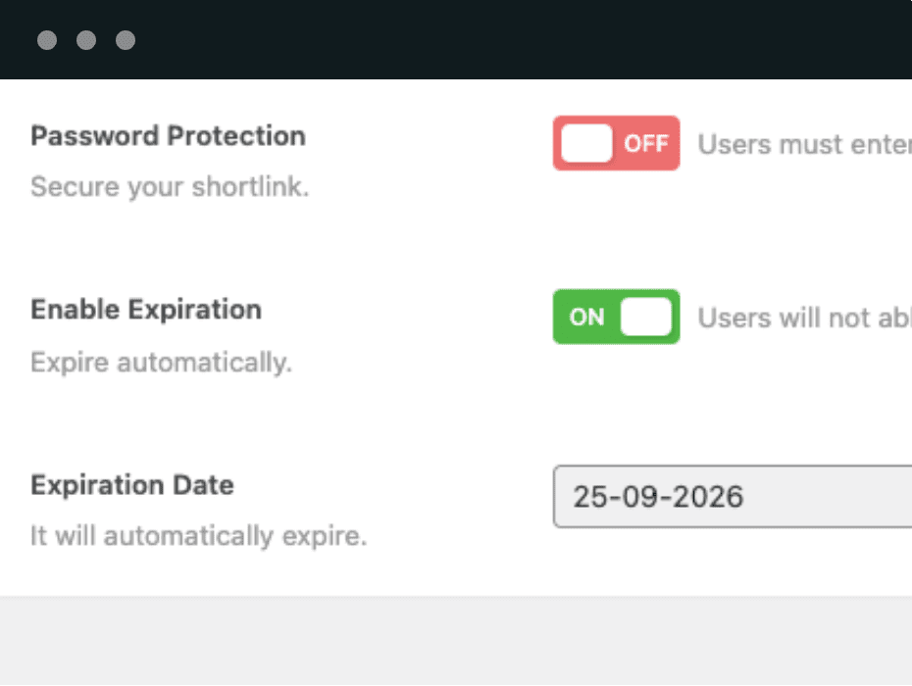Click the OFF text on the red switch
912x686 pixels.
point(645,144)
